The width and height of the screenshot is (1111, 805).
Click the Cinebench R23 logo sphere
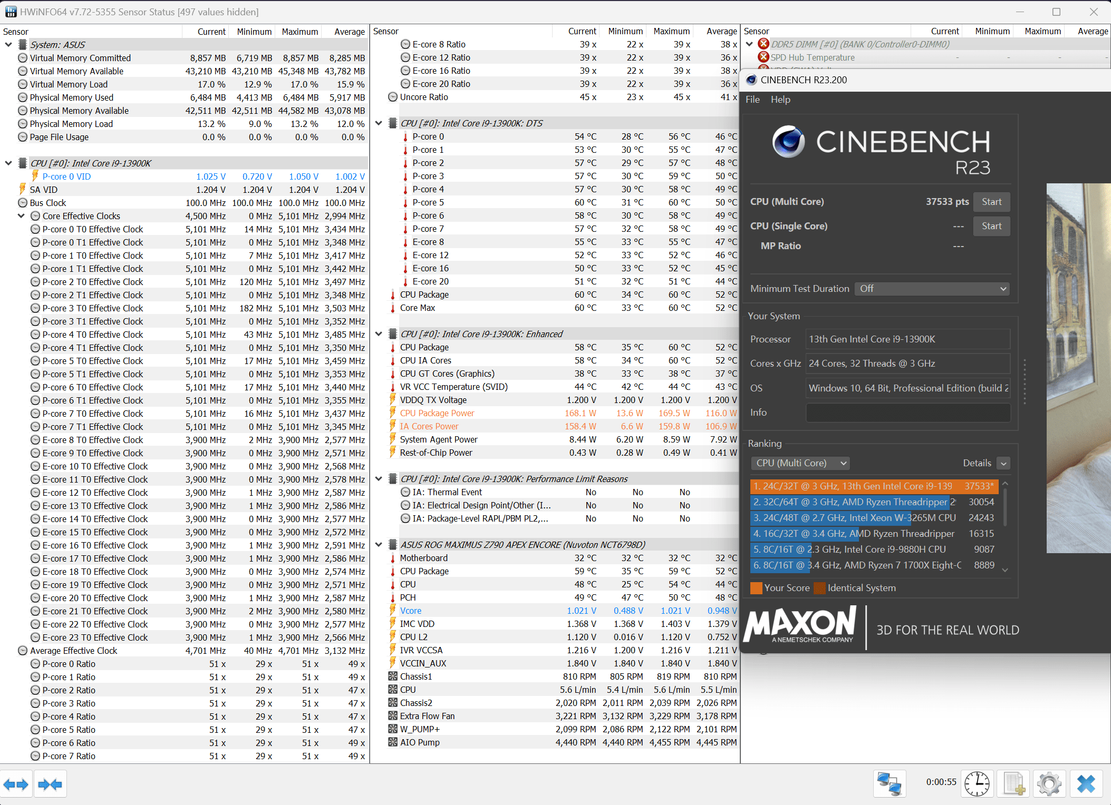point(788,142)
